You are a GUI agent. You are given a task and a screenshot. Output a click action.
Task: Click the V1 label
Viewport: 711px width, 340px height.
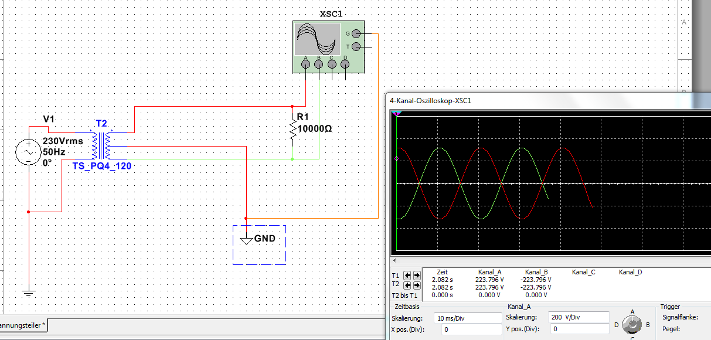[49, 120]
